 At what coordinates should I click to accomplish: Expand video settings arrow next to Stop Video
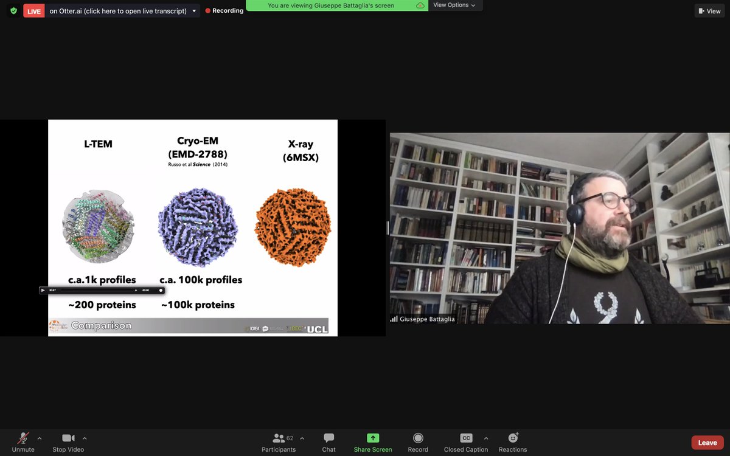pyautogui.click(x=85, y=438)
